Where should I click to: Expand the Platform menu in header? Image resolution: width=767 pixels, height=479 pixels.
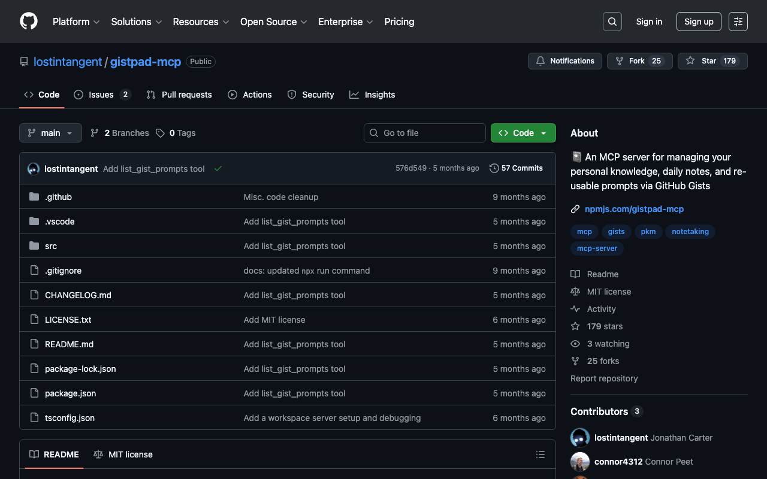click(76, 22)
